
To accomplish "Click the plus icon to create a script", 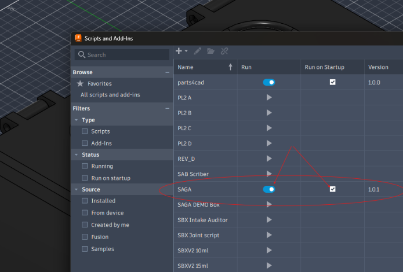I will click(179, 51).
